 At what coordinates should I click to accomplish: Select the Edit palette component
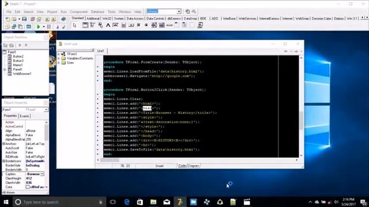[x=115, y=25]
